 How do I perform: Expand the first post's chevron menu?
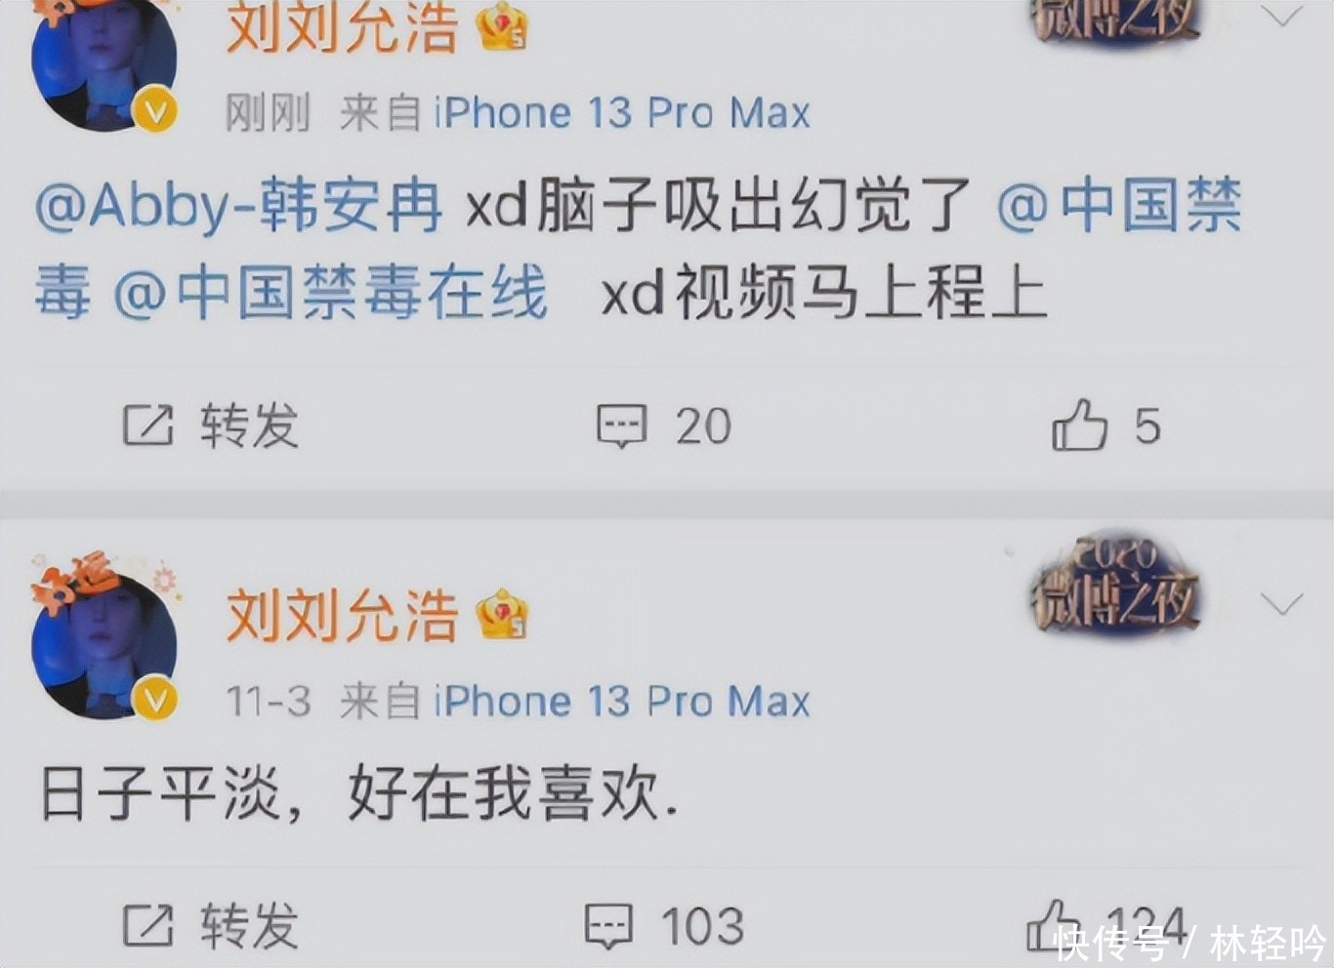[1281, 16]
